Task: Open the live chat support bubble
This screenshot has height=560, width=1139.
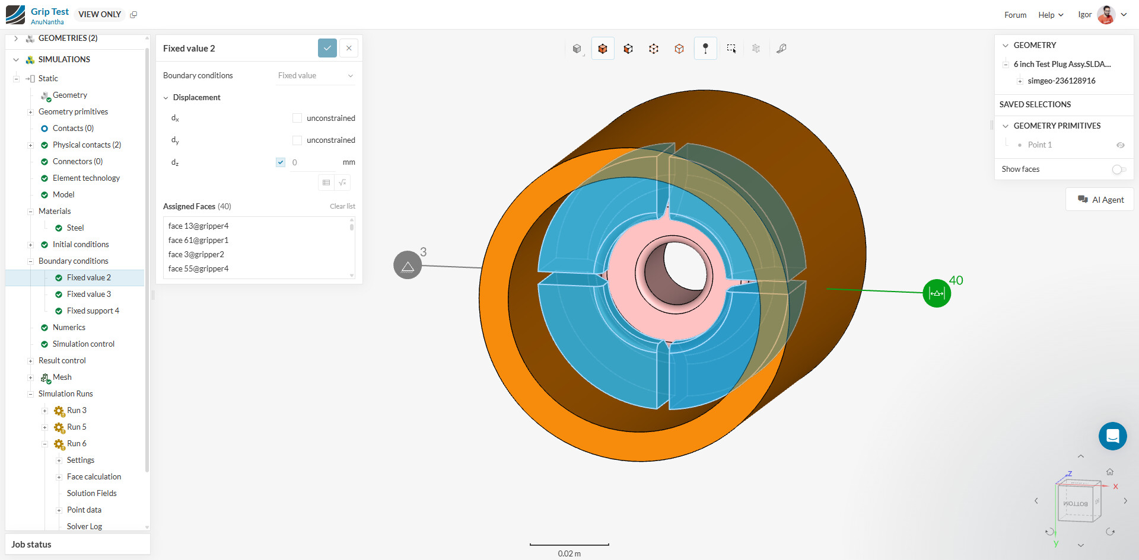Action: click(1112, 436)
